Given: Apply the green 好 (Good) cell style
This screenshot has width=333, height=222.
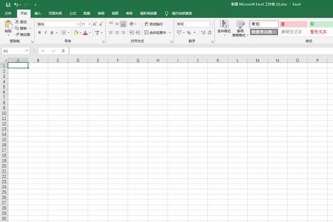Looking at the screenshot, I should 321,24.
